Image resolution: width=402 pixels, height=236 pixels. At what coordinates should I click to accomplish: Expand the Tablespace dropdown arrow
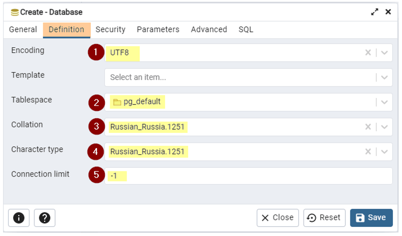(x=384, y=102)
